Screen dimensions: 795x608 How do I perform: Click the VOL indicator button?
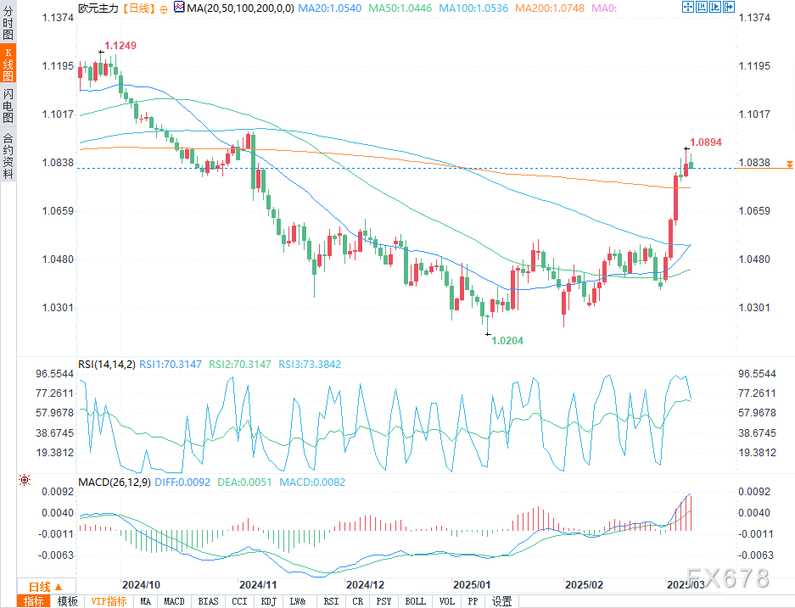tap(447, 601)
